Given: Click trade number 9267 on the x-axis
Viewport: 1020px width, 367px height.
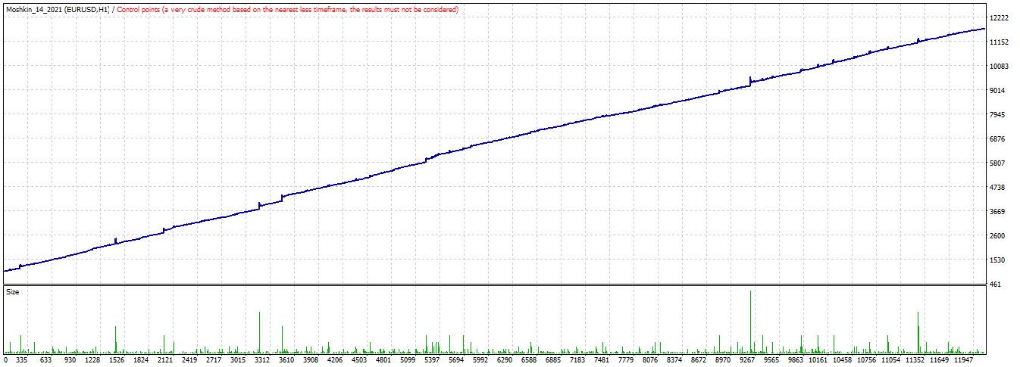Looking at the screenshot, I should (x=747, y=361).
